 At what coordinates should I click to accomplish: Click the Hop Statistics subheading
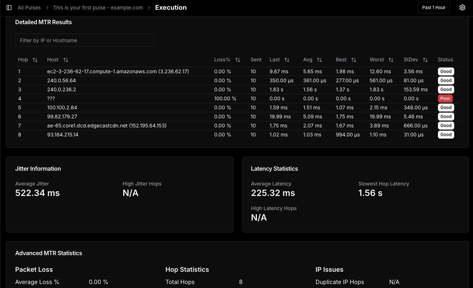tap(187, 270)
